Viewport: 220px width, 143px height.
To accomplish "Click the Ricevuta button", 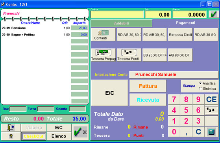I will 148,100.
